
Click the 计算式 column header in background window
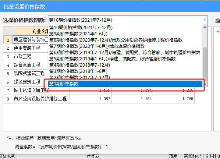[x=93, y=156]
